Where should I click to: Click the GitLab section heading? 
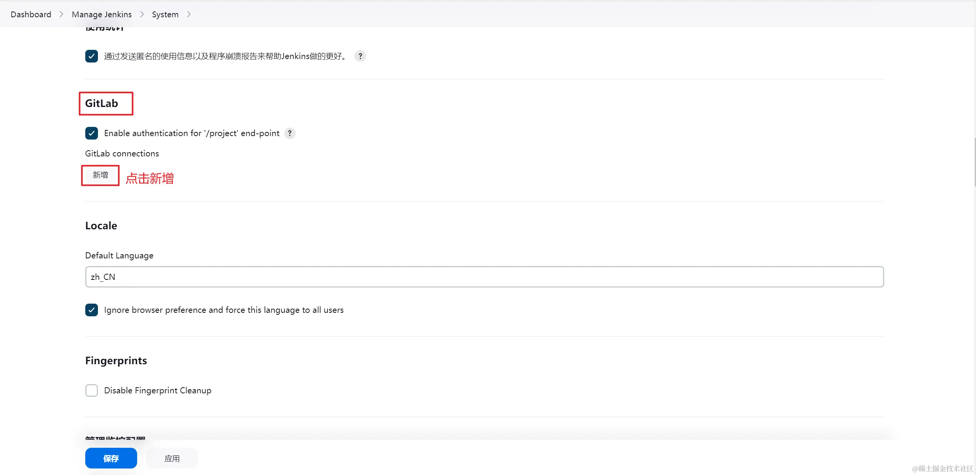101,104
